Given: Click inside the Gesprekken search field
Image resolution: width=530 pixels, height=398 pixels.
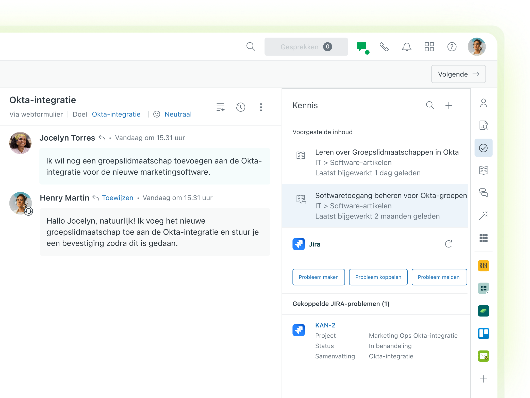Looking at the screenshot, I should (306, 47).
